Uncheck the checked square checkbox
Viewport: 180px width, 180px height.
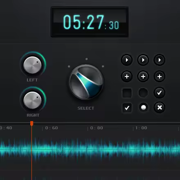[127, 108]
